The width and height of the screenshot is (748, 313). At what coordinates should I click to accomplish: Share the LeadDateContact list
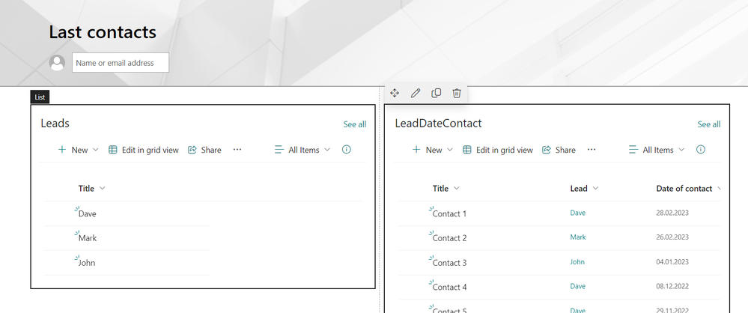pyautogui.click(x=559, y=150)
